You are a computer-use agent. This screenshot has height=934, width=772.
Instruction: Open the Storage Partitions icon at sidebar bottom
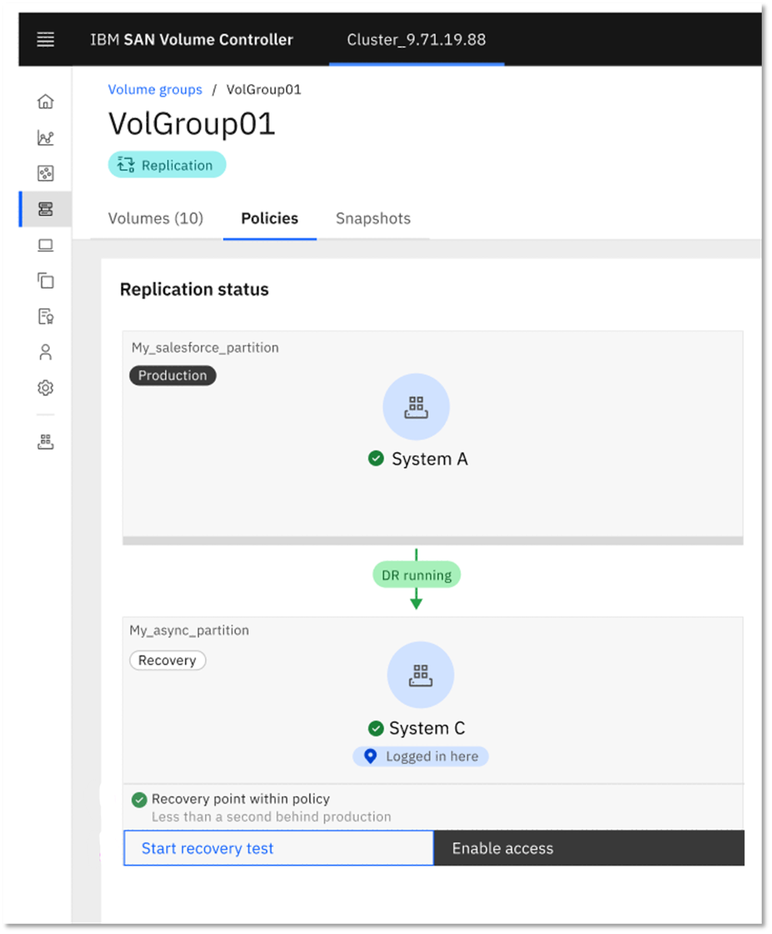click(x=44, y=441)
